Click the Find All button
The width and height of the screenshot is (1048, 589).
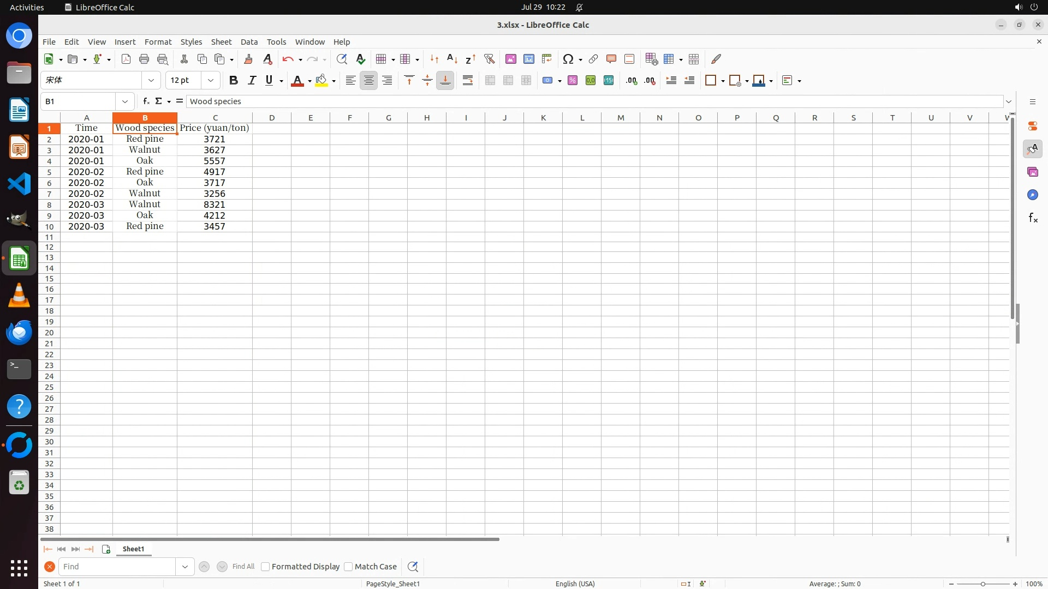(243, 567)
